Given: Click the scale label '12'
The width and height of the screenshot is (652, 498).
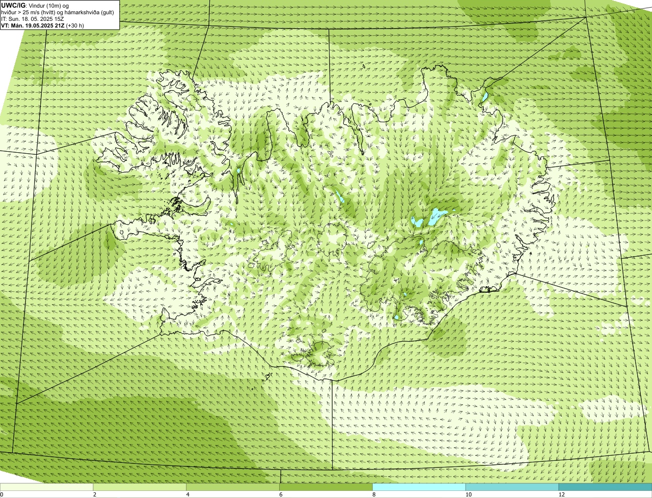Looking at the screenshot, I should [561, 494].
